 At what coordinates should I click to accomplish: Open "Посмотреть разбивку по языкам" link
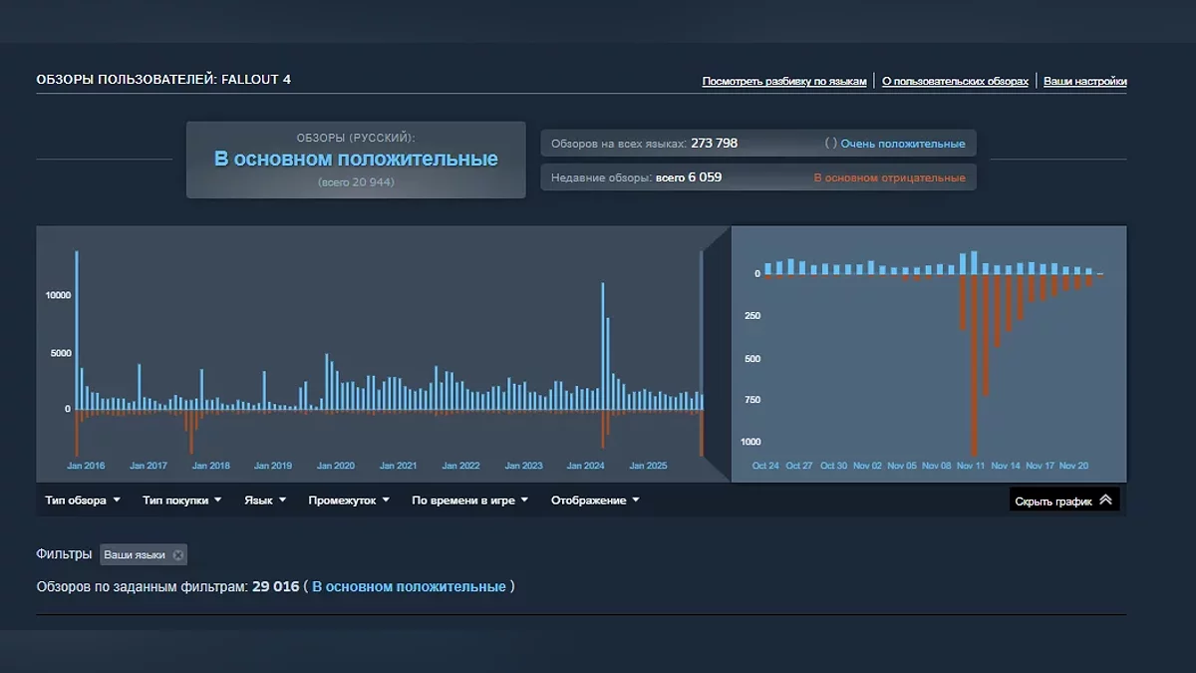pyautogui.click(x=784, y=82)
